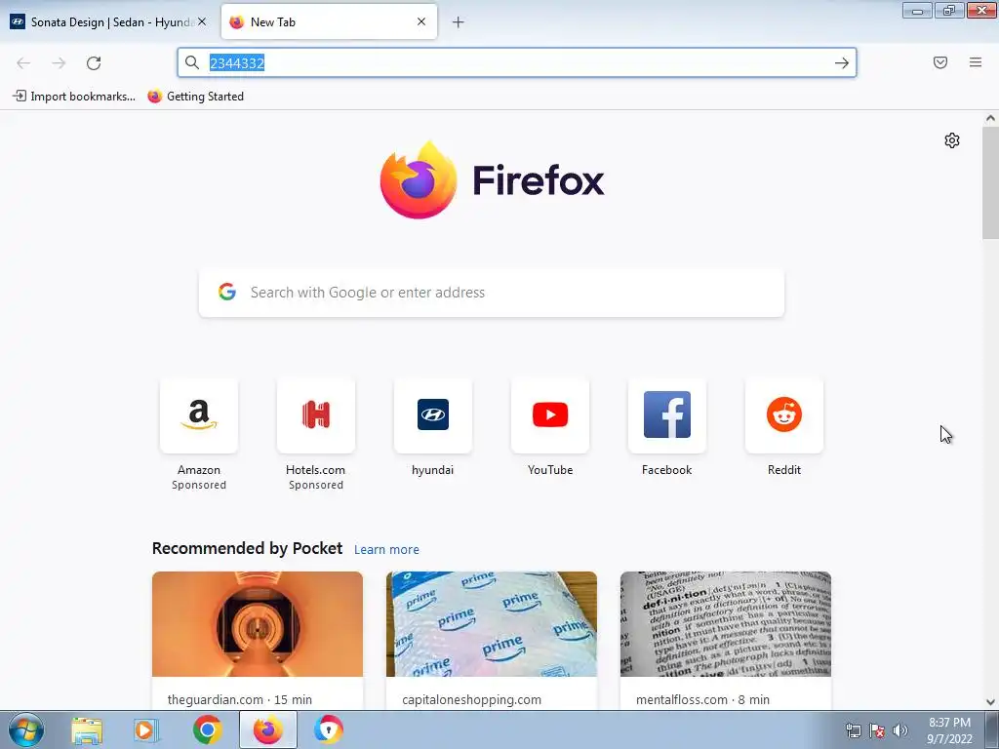
Task: Open the YouTube shortcut tile
Action: 550,415
